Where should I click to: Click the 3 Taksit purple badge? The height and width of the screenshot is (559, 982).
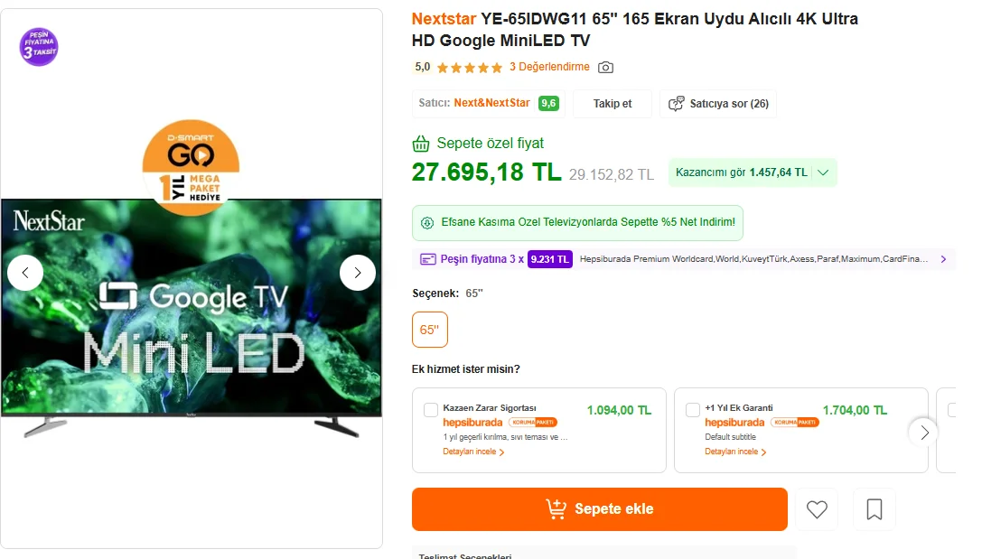click(x=39, y=46)
